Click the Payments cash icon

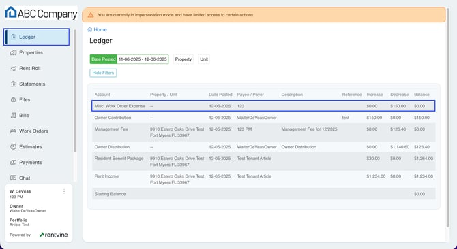[13, 162]
